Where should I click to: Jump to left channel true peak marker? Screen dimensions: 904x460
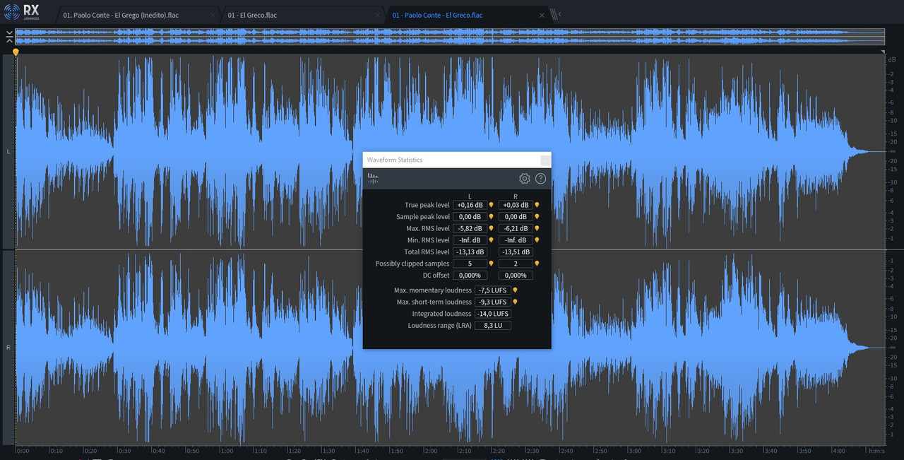pyautogui.click(x=491, y=205)
